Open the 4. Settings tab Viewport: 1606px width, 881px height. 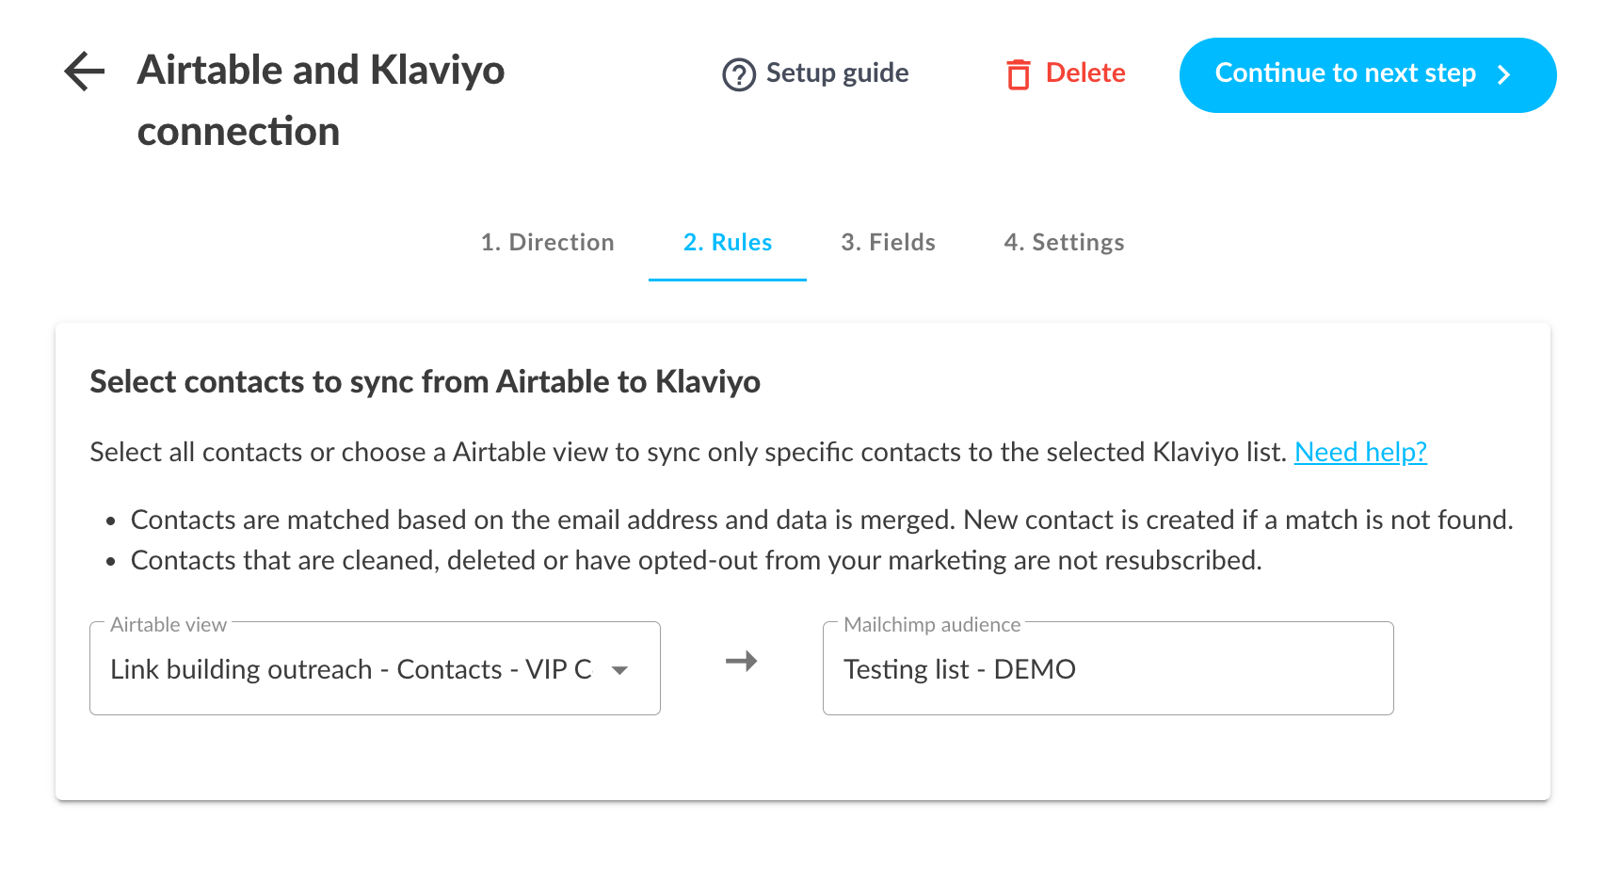1064,243
